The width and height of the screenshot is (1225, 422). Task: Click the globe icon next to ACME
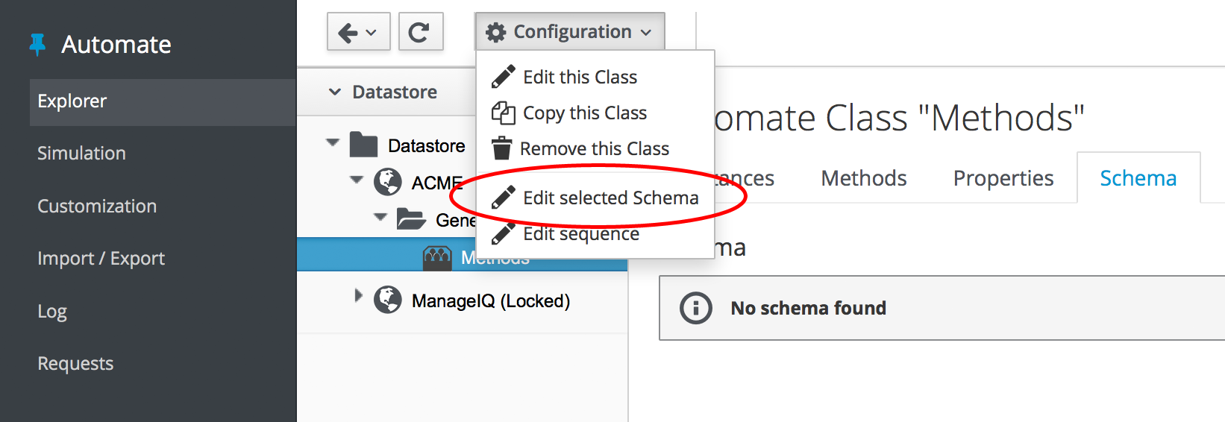tap(387, 182)
